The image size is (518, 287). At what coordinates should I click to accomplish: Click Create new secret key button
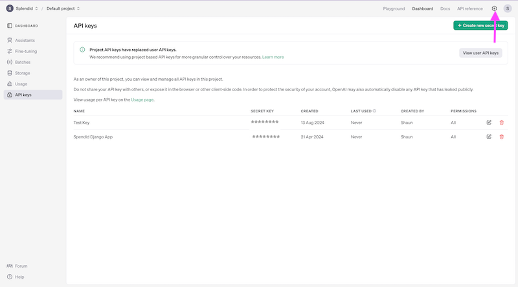coord(480,25)
